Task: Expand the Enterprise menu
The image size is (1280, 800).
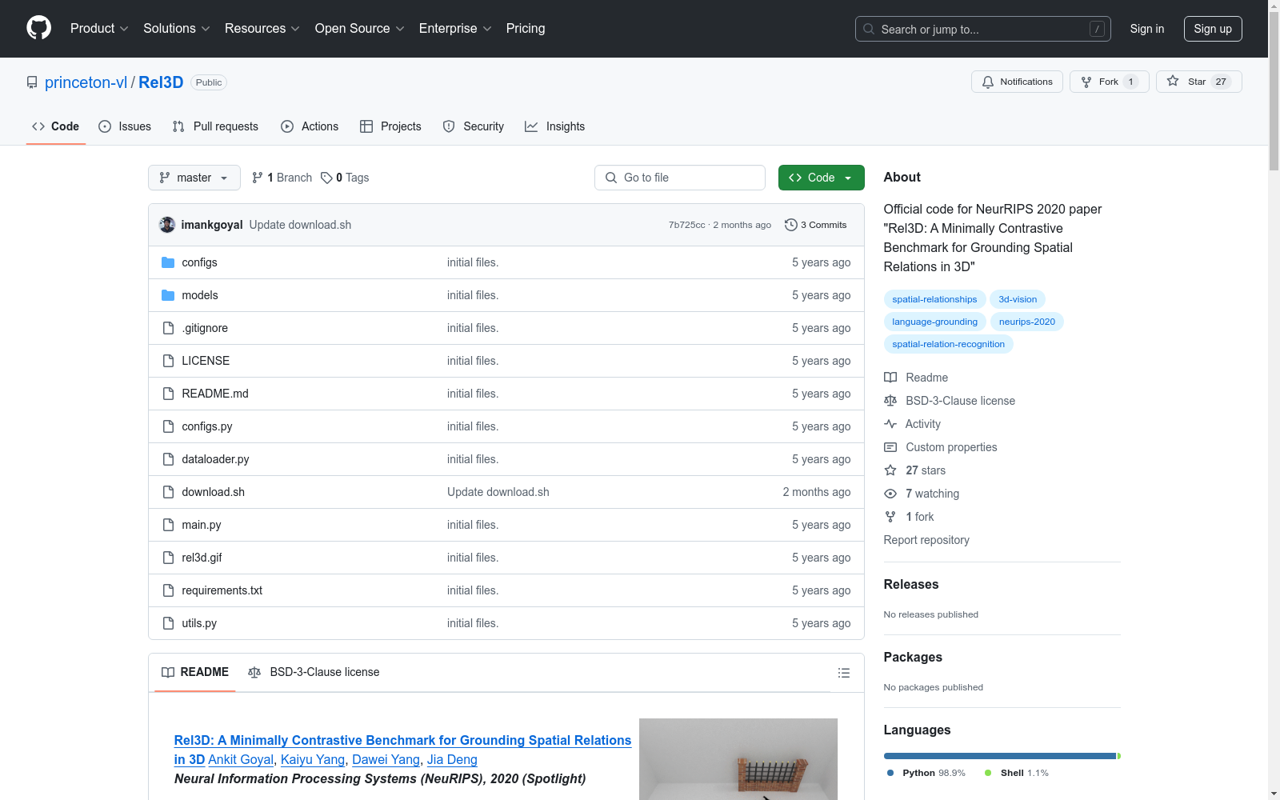Action: point(455,29)
